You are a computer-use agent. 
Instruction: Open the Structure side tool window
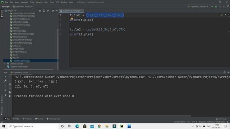[2, 99]
